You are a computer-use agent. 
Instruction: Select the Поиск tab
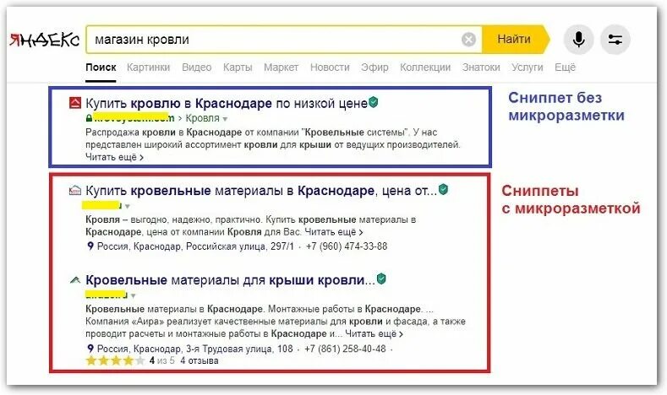(101, 68)
